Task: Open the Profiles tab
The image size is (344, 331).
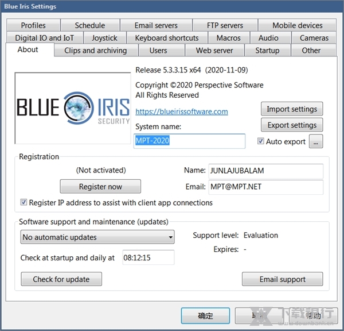Action: point(33,25)
